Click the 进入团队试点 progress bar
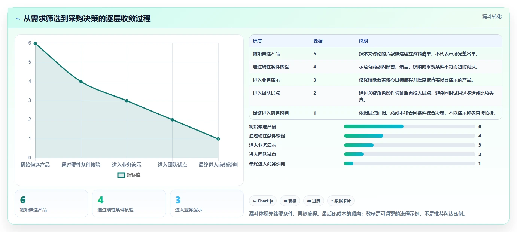This screenshot has width=517, height=232. pos(410,154)
